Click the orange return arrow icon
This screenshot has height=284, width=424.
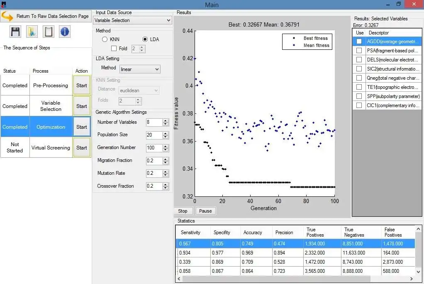point(7,16)
